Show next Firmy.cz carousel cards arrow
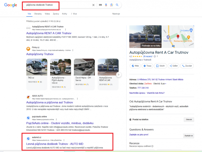This screenshot has width=202, height=152. click(119, 75)
